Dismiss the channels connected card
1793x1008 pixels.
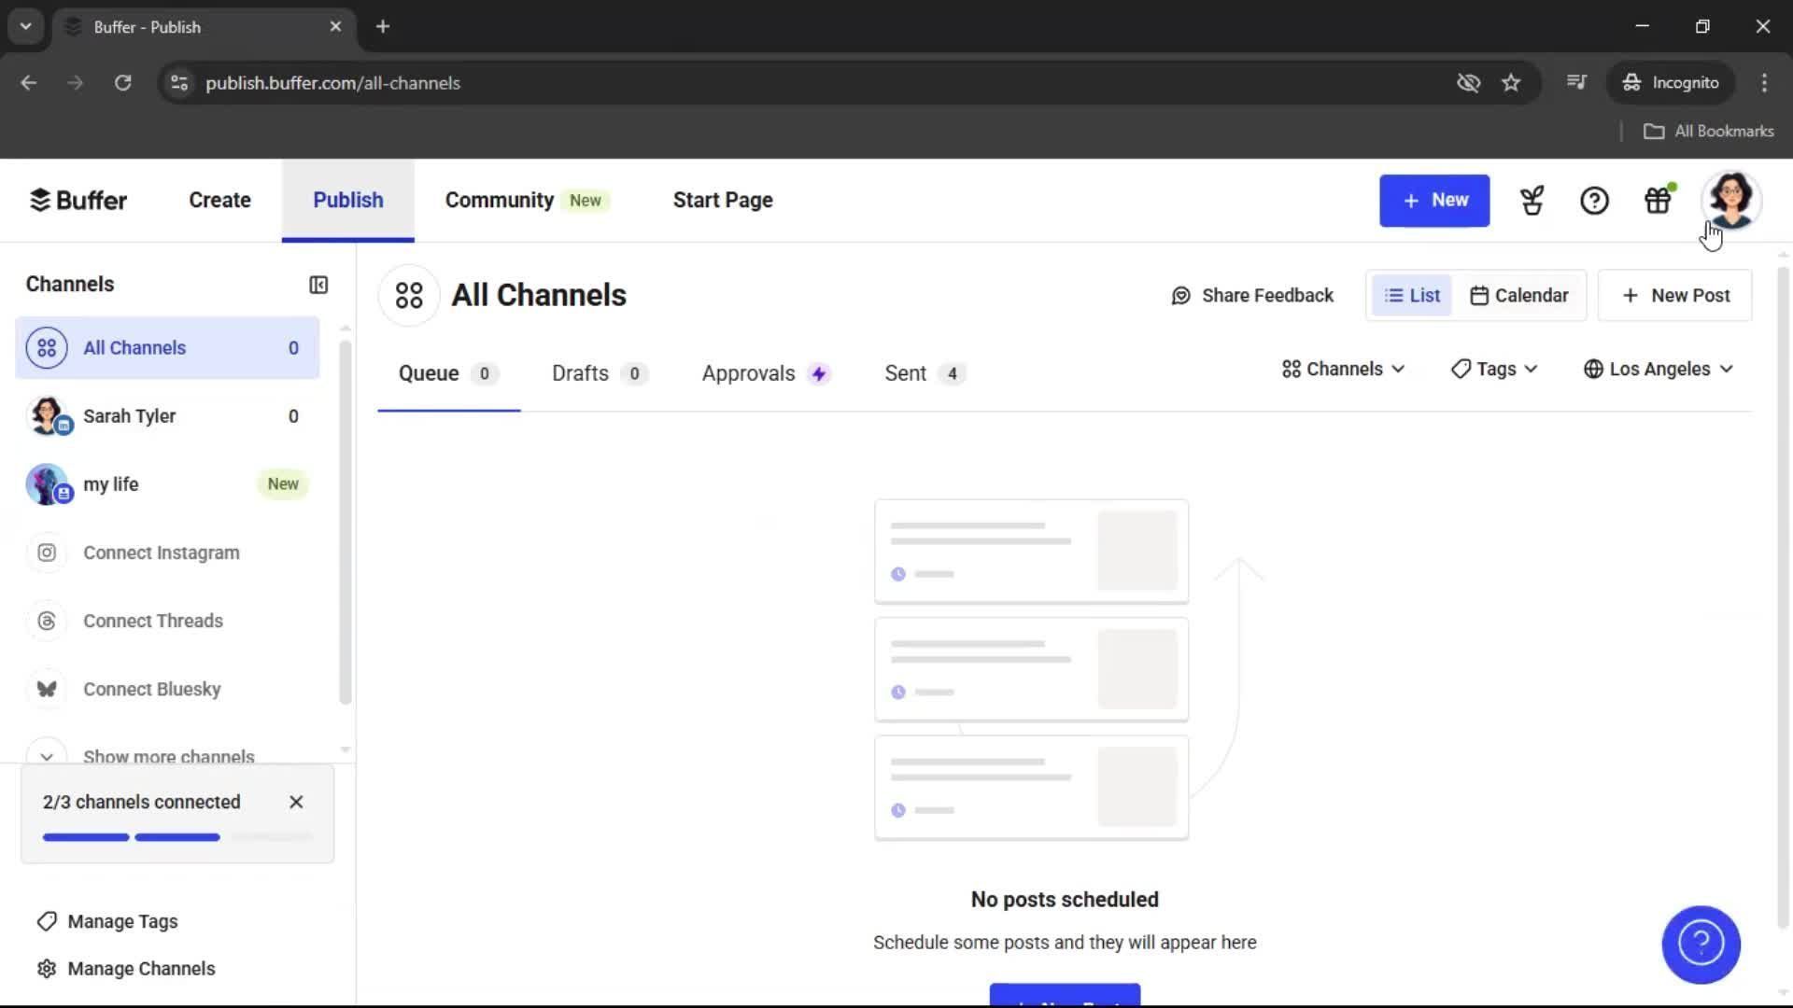(296, 802)
